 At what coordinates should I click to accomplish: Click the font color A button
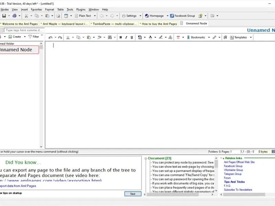(x=150, y=37)
